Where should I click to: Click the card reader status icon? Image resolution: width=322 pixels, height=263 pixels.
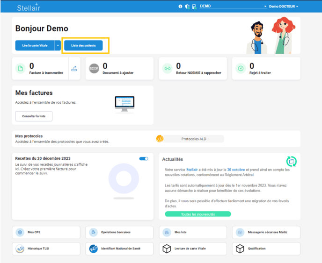(x=194, y=7)
